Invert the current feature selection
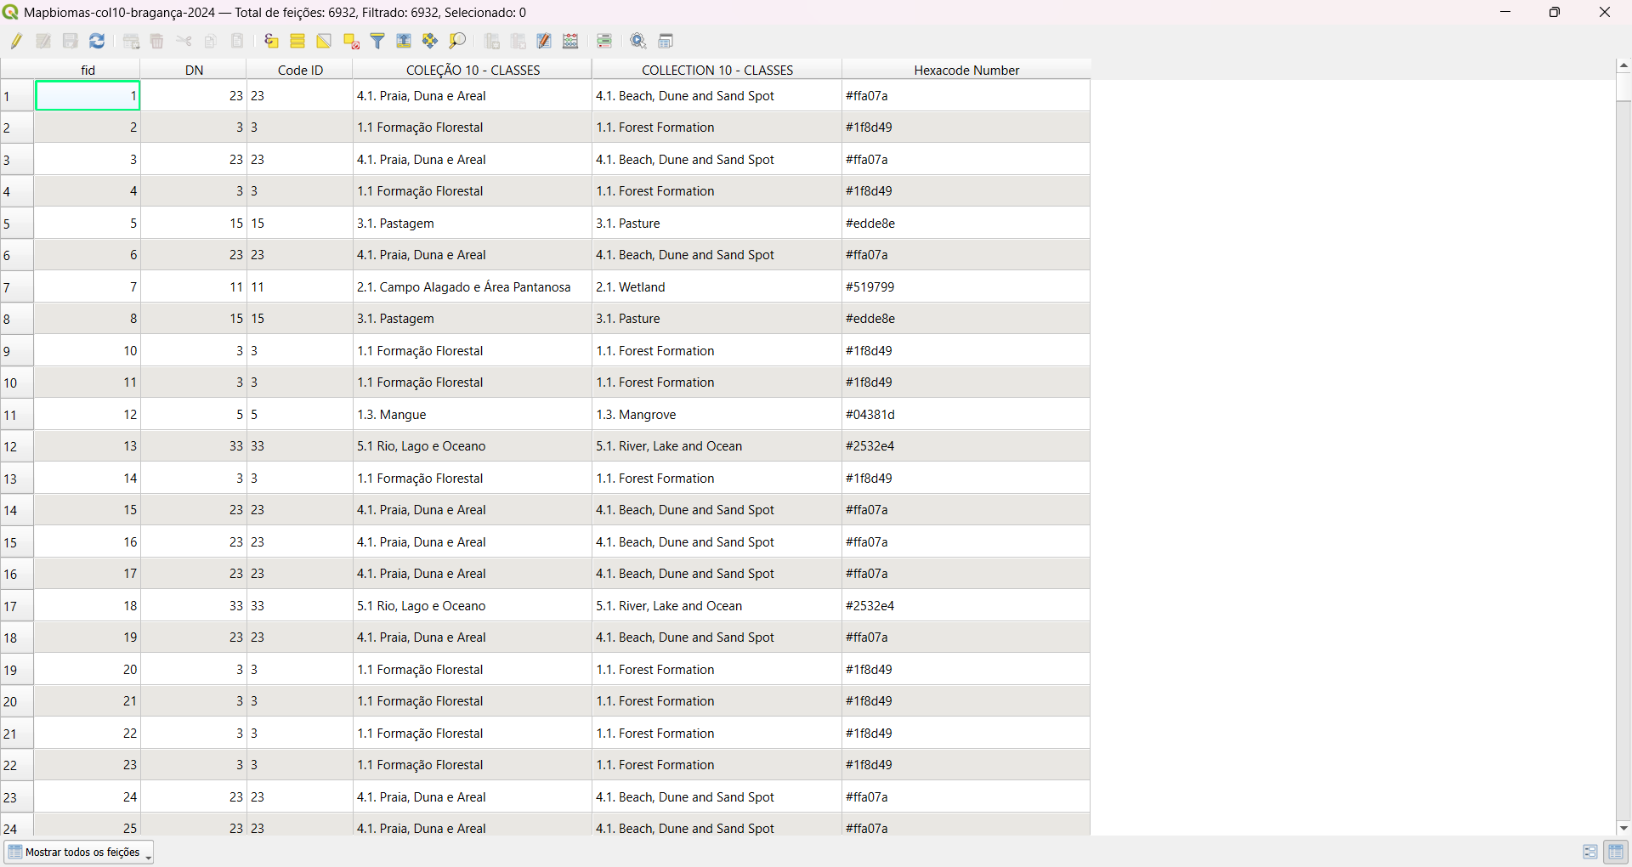This screenshot has height=867, width=1632. (x=324, y=41)
